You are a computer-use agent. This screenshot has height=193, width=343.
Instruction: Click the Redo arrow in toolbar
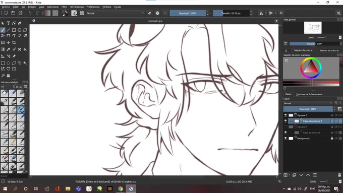pyautogui.click(x=37, y=13)
